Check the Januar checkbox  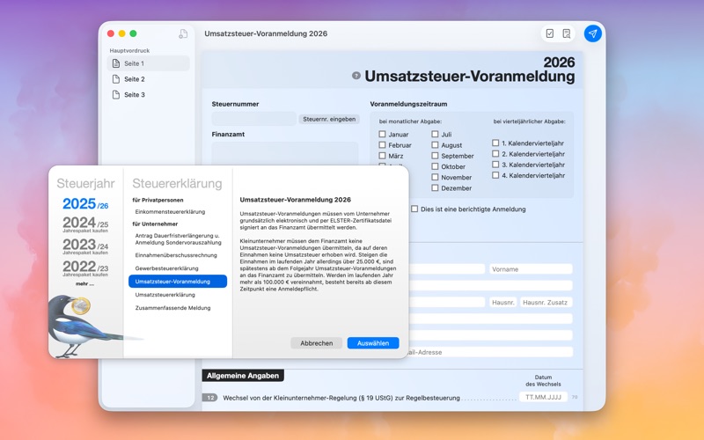tap(382, 134)
